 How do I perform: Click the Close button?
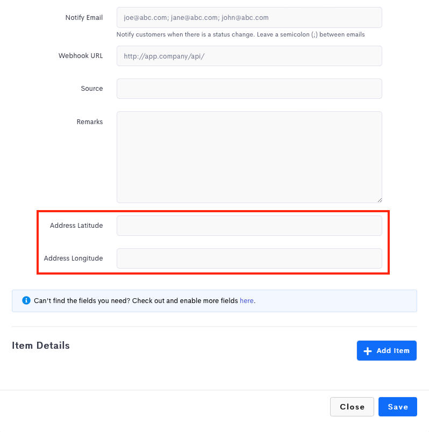coord(352,407)
